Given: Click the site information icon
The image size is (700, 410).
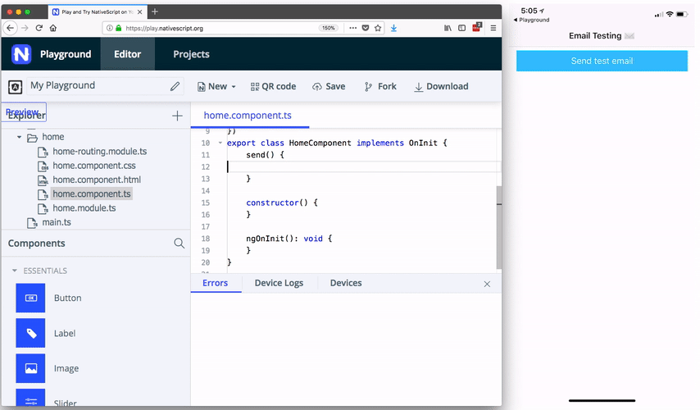Looking at the screenshot, I should [x=110, y=28].
